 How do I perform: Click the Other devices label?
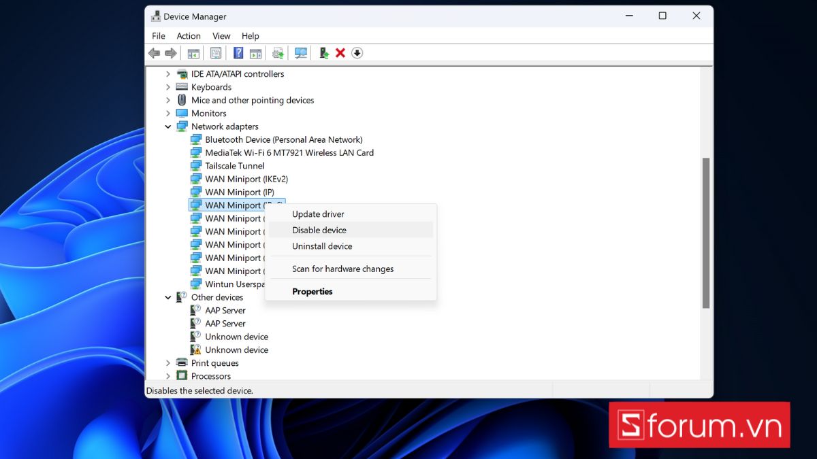[x=217, y=297]
